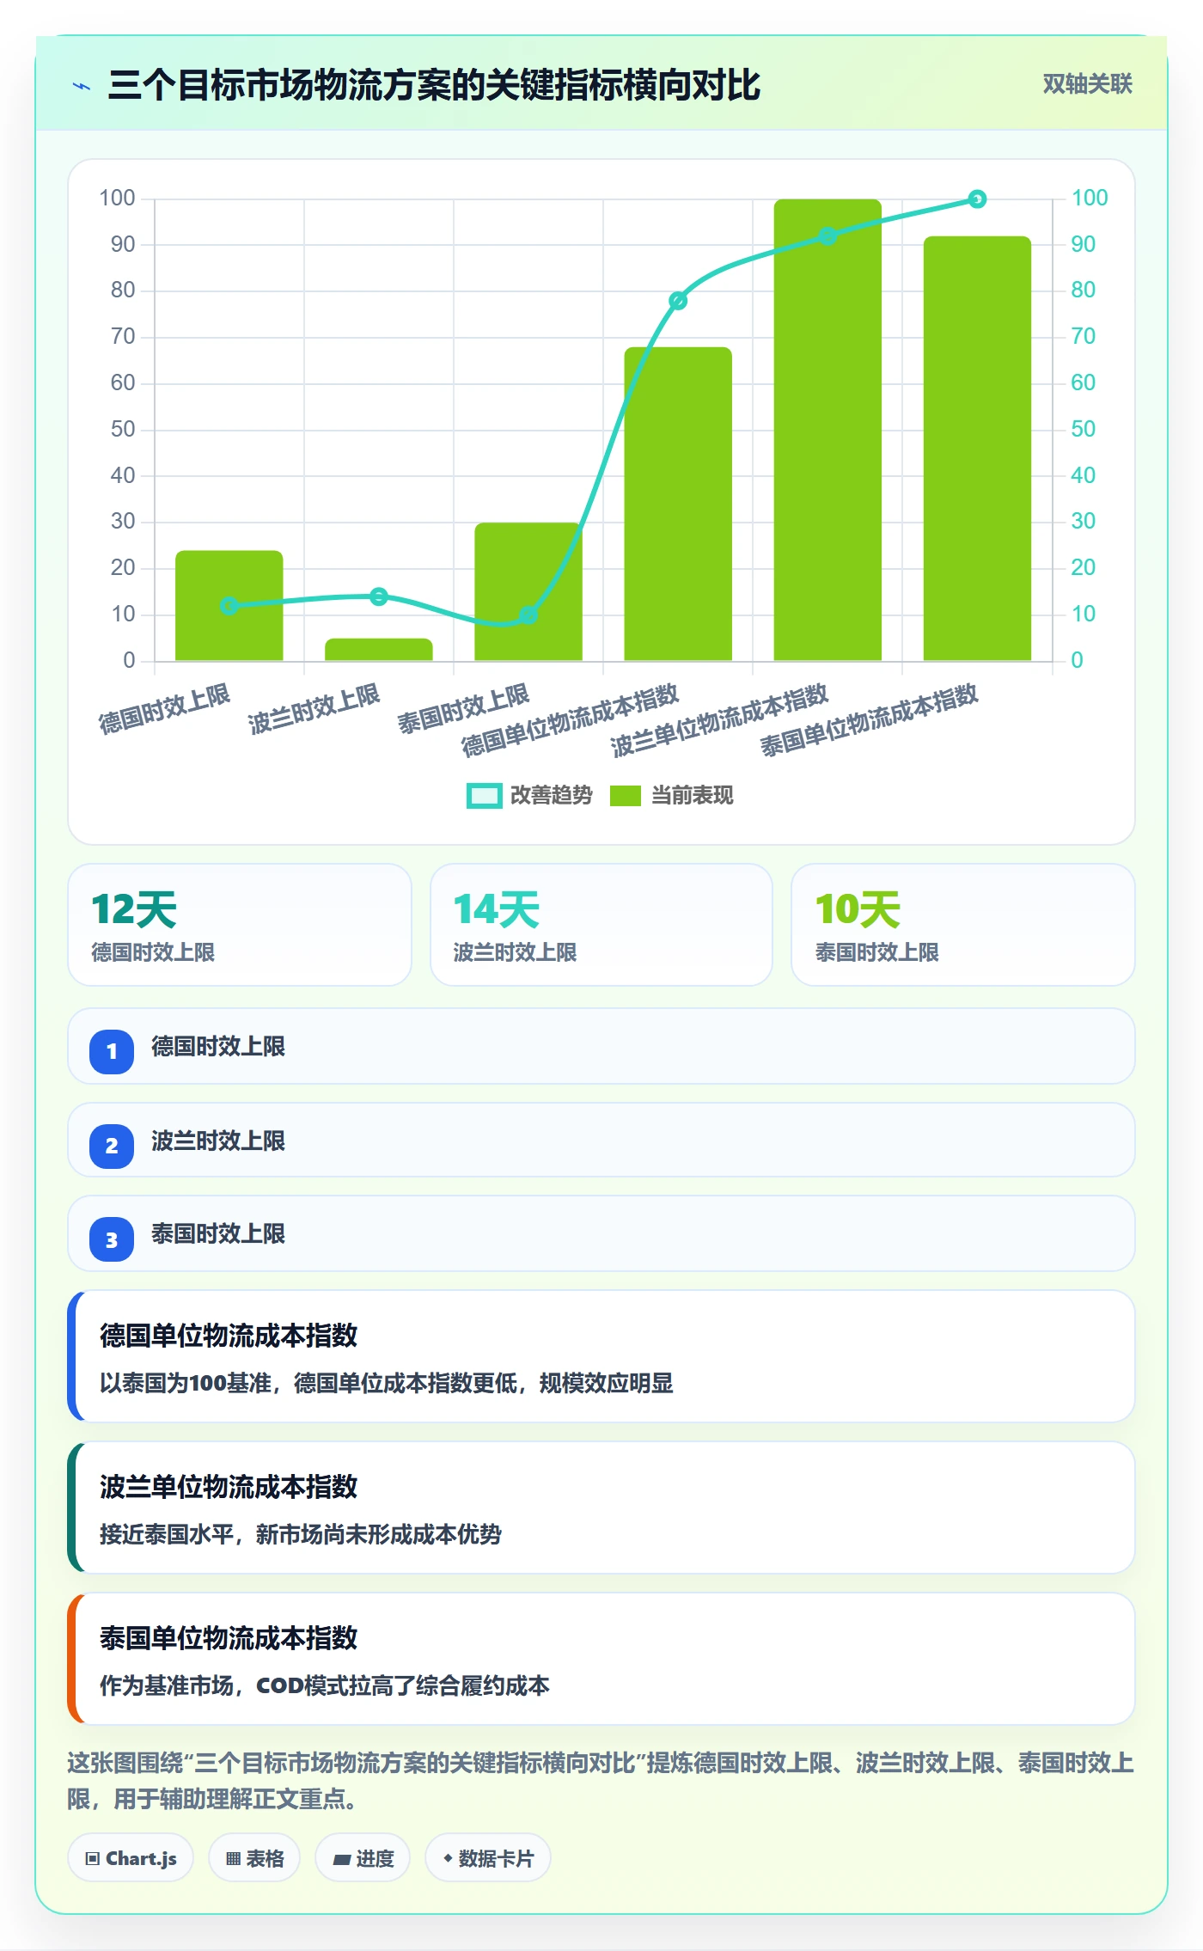
Task: Click the tallest green bar, 波兰单位物流成本指数
Action: (827, 430)
